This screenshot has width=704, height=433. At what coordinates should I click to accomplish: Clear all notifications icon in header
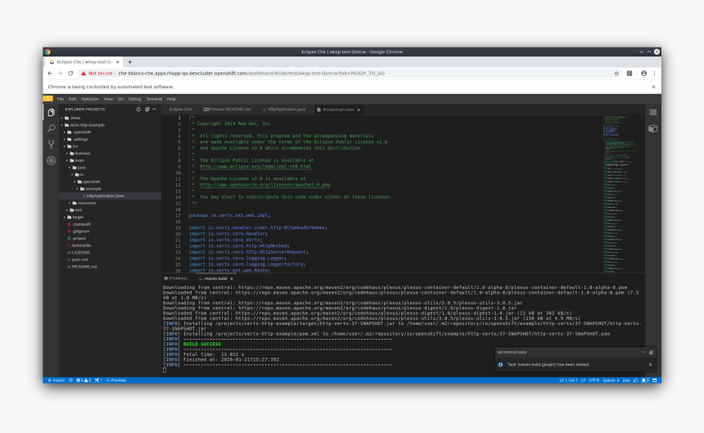(652, 353)
